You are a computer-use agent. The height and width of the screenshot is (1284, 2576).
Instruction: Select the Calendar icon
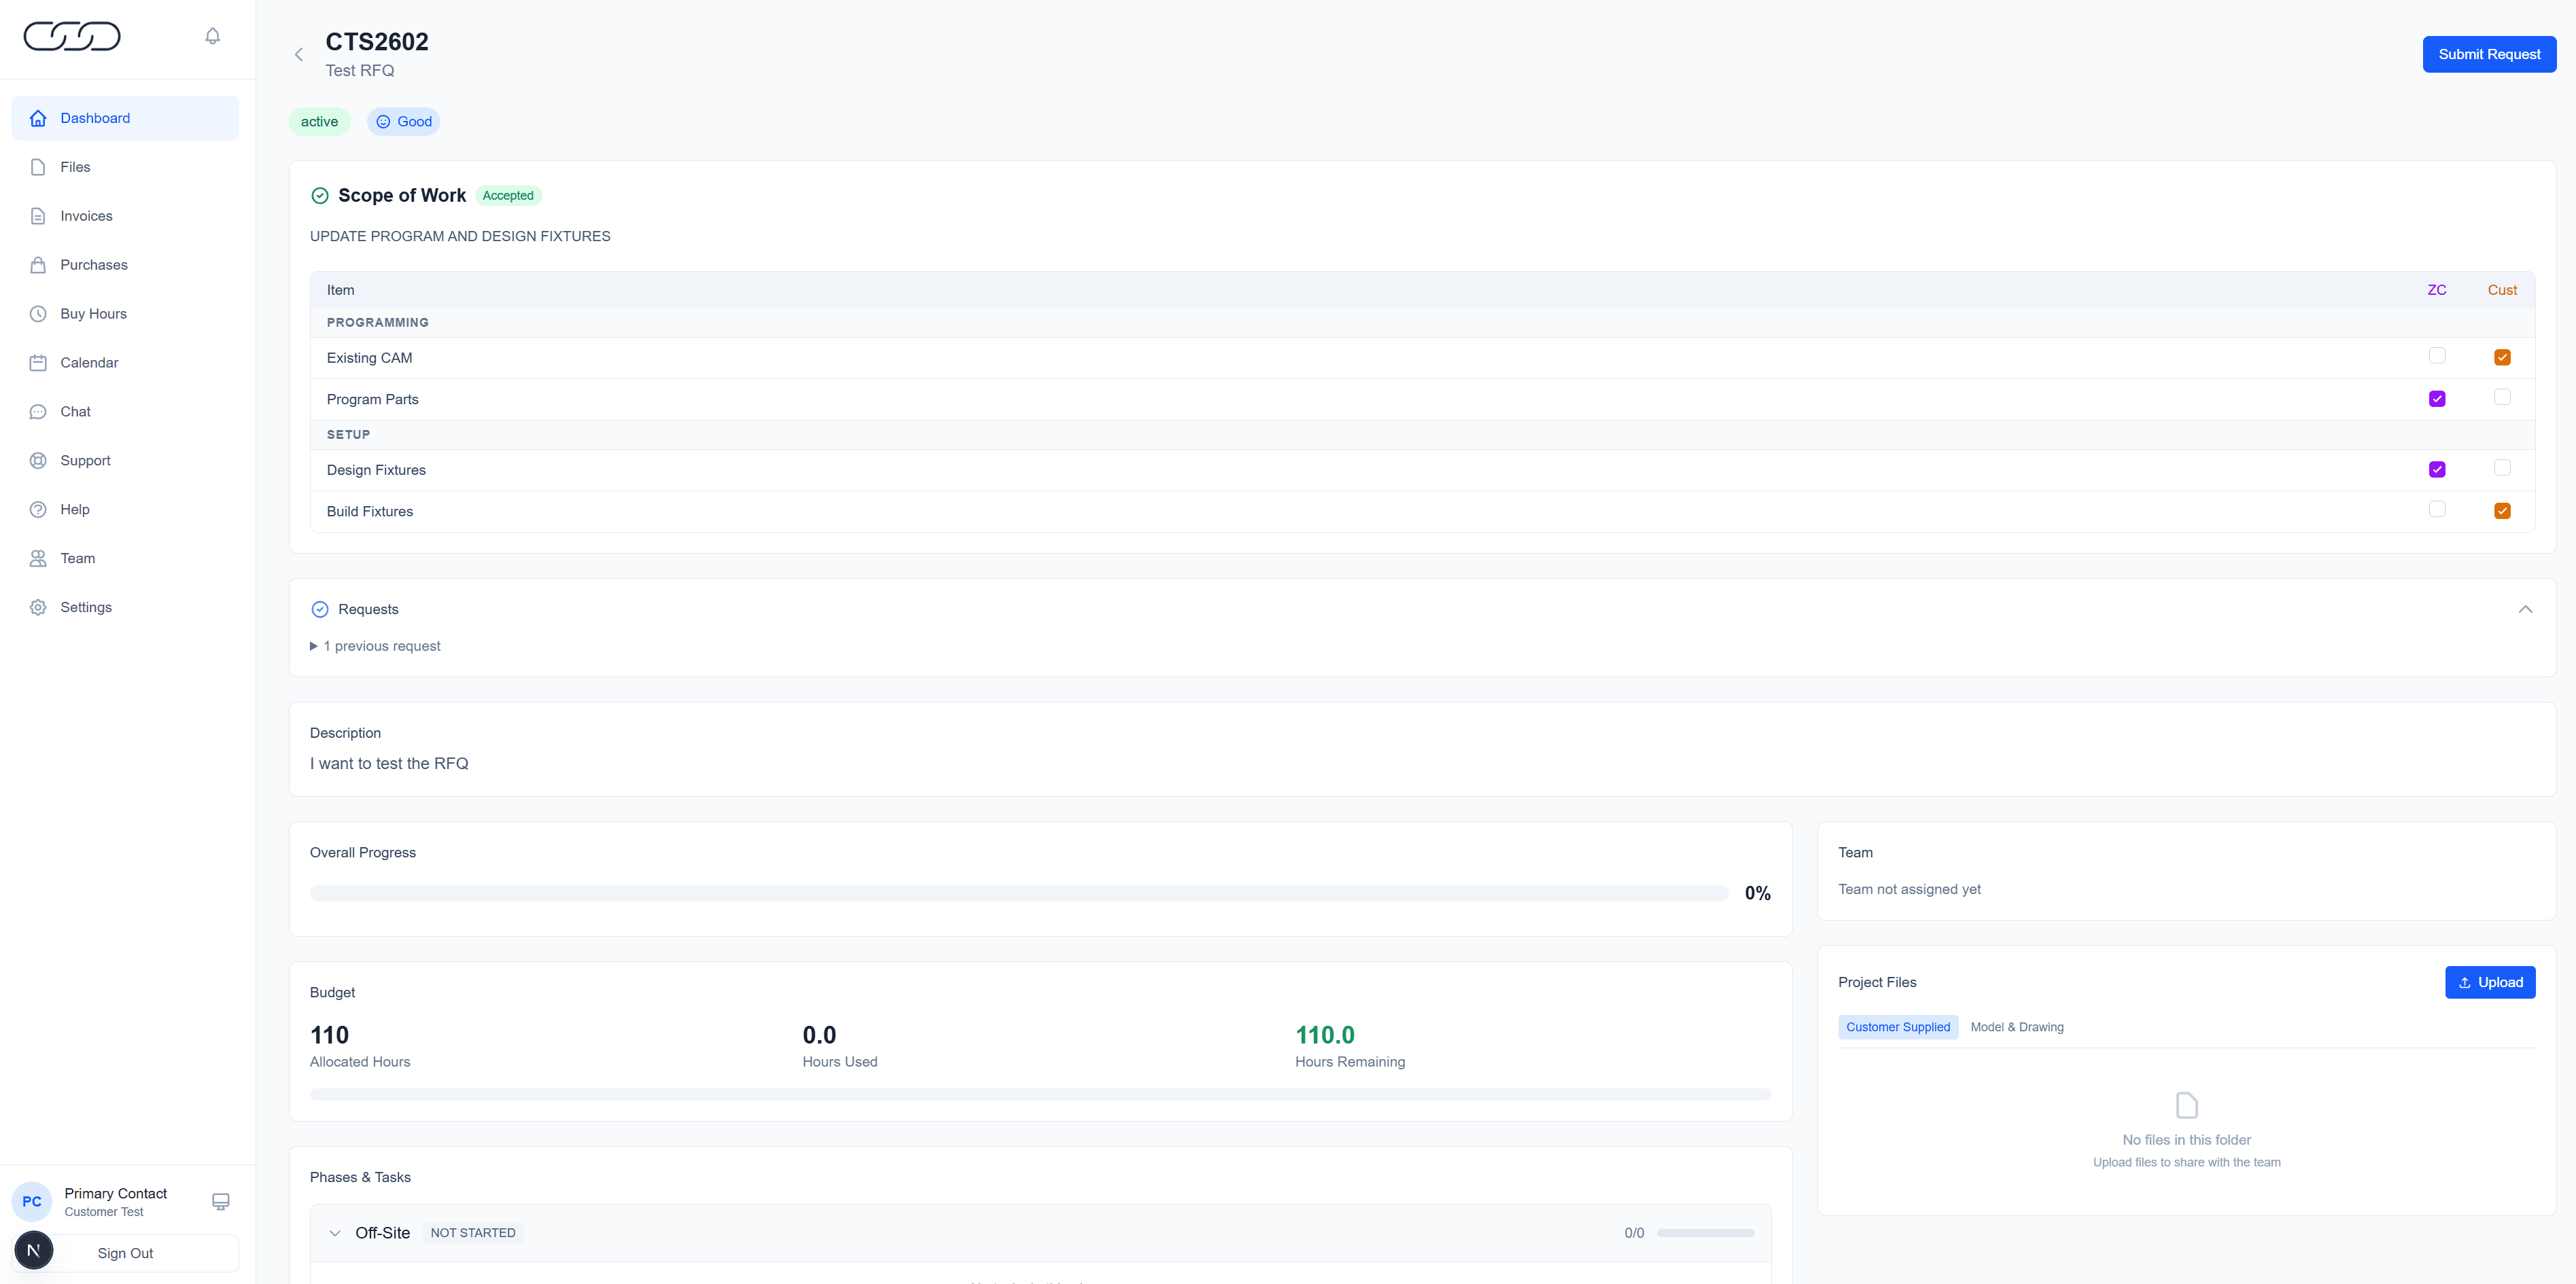(x=37, y=363)
